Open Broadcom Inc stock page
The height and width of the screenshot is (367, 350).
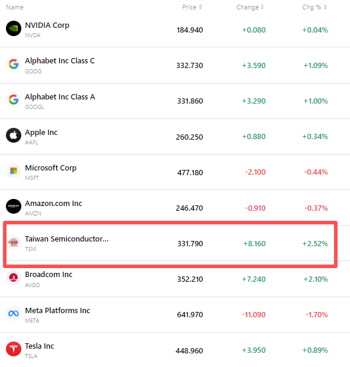pyautogui.click(x=49, y=274)
